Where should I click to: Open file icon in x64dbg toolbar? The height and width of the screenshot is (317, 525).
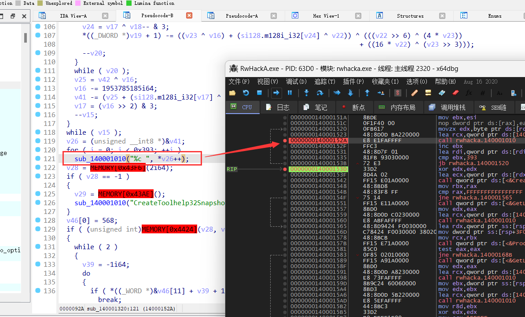pos(232,93)
